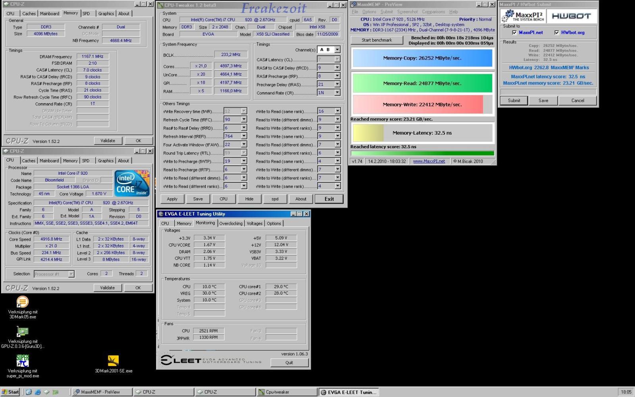The height and width of the screenshot is (397, 635).
Task: Click the Windows Start button
Action: click(10, 392)
